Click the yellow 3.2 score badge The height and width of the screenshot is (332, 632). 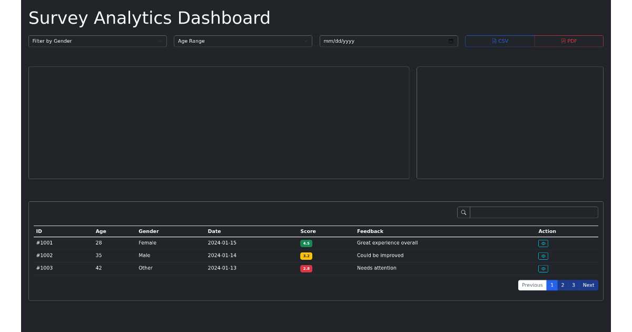point(306,256)
